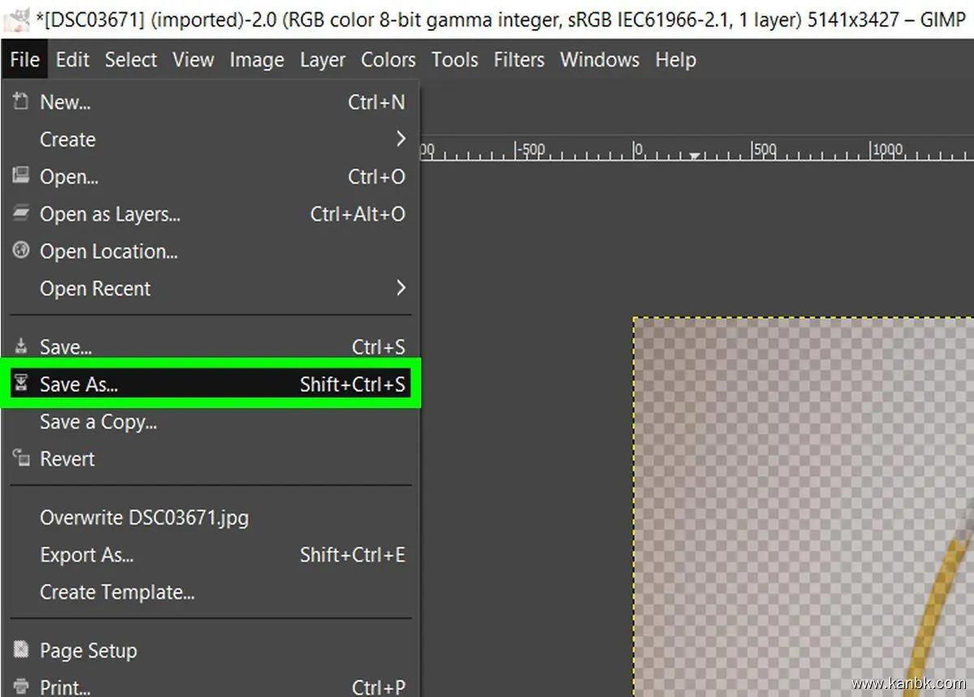Image resolution: width=974 pixels, height=697 pixels.
Task: Expand the Open Recent submenu arrow
Action: coord(400,288)
